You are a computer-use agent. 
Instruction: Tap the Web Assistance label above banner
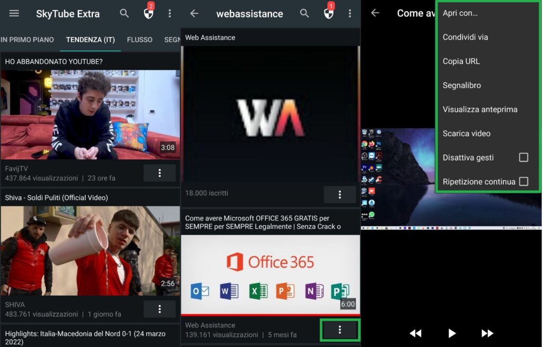(x=210, y=38)
